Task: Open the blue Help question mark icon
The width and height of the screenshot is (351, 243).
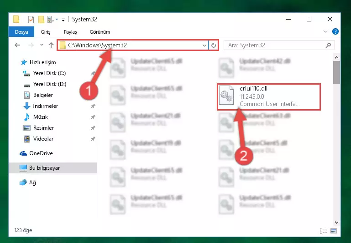Action: (335, 31)
